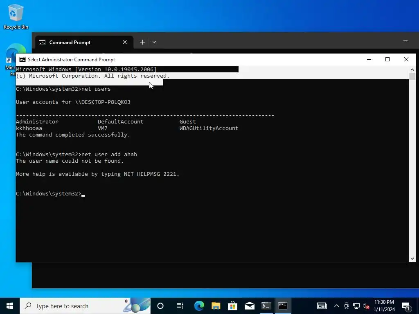Viewport: 419px width, 314px height.
Task: Select the Command Prompt tab in Terminal
Action: point(84,42)
